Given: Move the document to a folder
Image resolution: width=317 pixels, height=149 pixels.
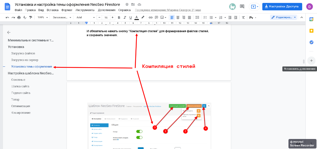Looking at the screenshot, I should tap(133, 5).
